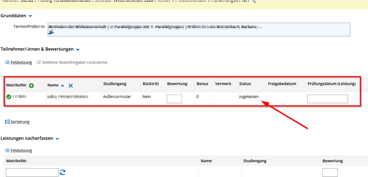Image resolution: width=368 pixels, height=177 pixels.
Task: Click the Freigabedatum column header
Action: click(282, 84)
